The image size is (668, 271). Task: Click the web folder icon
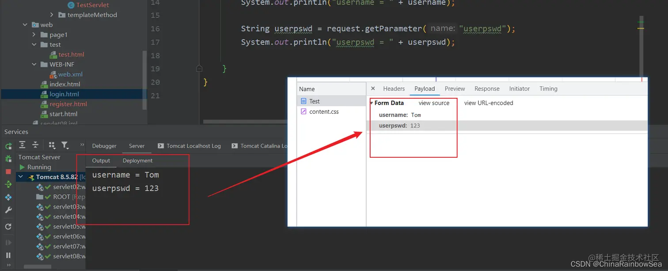pos(35,25)
